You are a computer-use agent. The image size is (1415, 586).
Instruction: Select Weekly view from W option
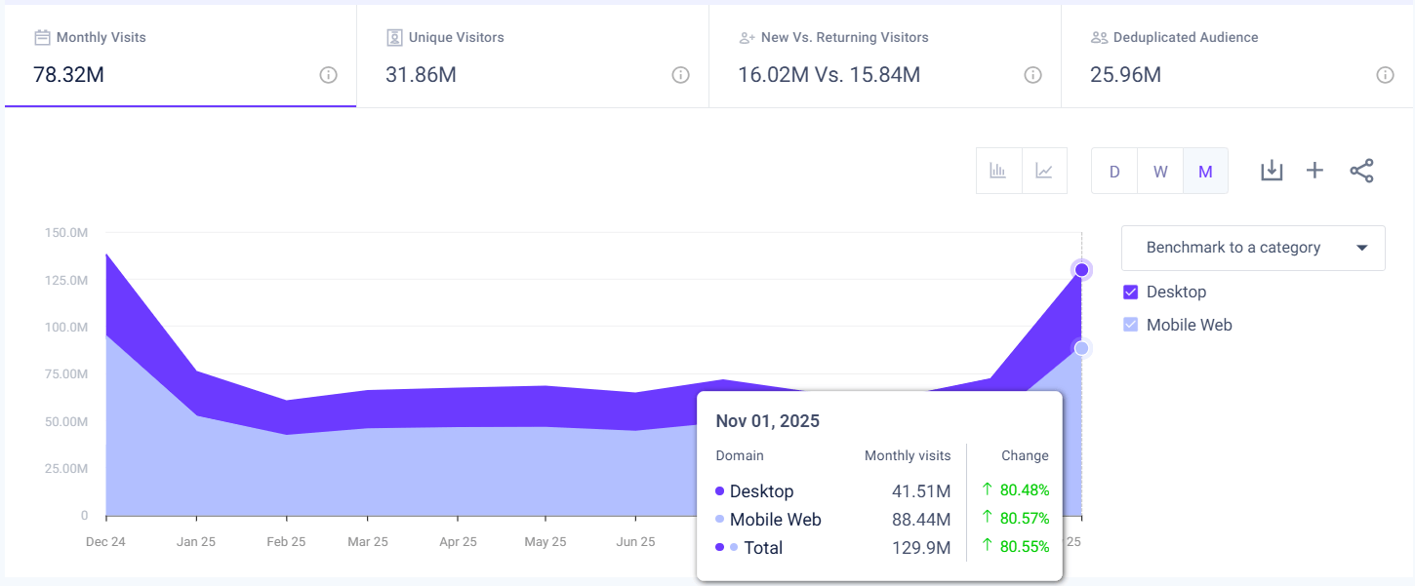(1159, 170)
